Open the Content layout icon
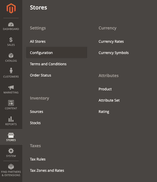This screenshot has width=157, height=182. click(x=11, y=103)
